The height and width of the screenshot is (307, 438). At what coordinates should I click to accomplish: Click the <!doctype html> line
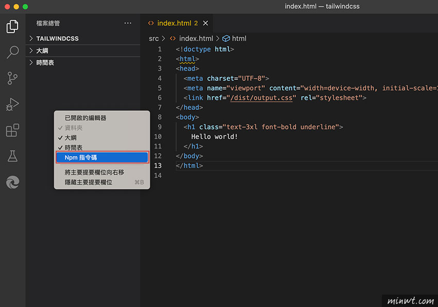205,49
